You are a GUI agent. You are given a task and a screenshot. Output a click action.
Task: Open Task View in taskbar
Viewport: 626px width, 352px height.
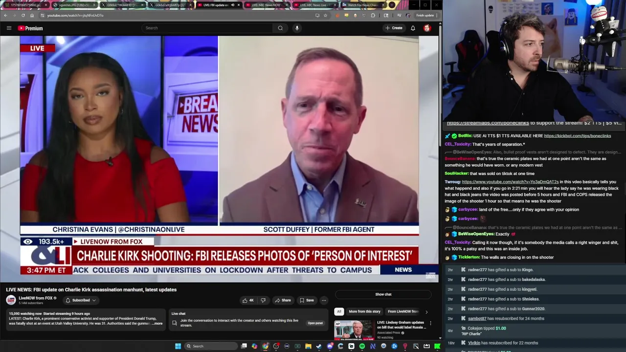tap(244, 346)
